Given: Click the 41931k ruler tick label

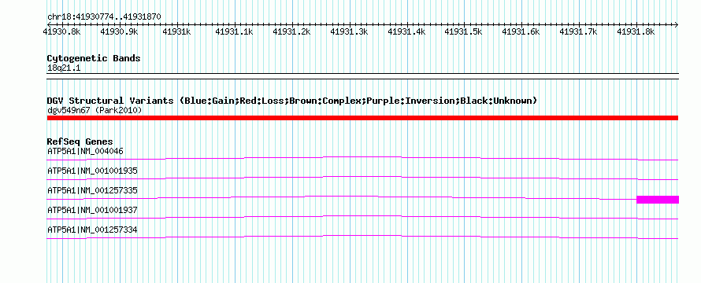Looking at the screenshot, I should 176,31.
